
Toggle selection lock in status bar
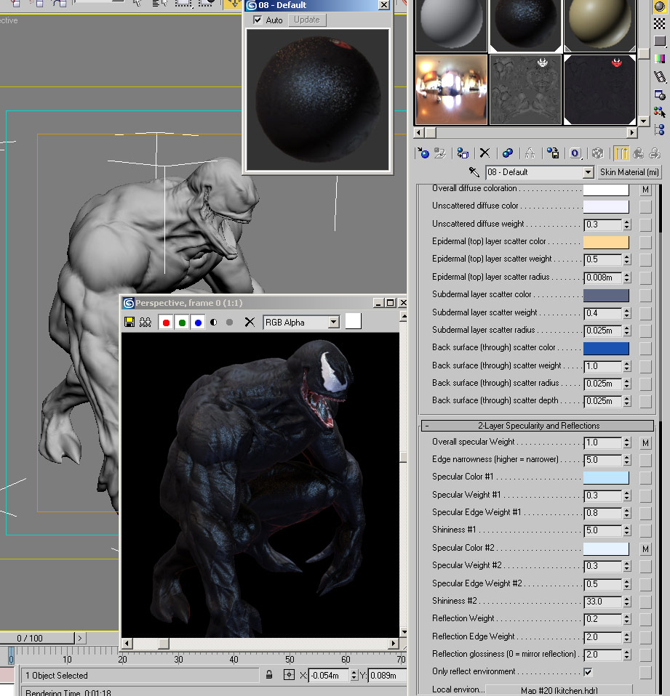coord(269,675)
